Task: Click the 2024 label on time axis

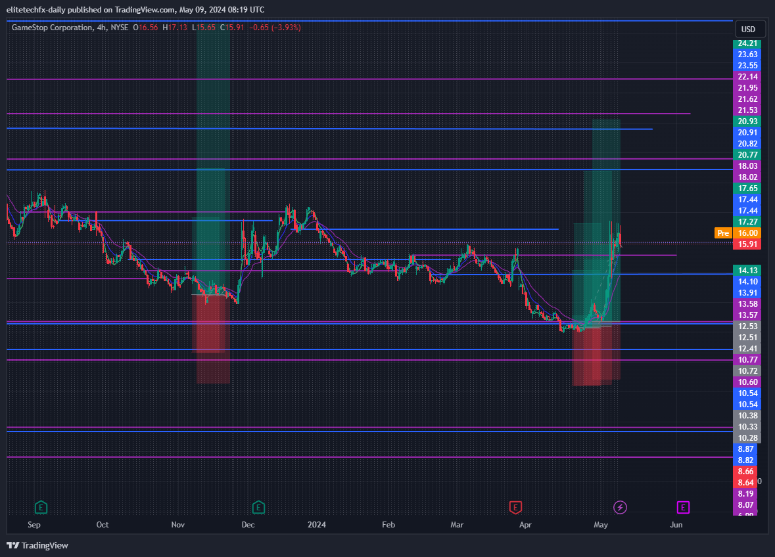Action: (317, 524)
